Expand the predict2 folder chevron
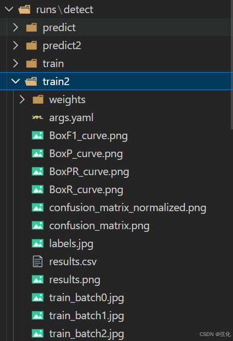Image resolution: width=233 pixels, height=341 pixels. click(15, 45)
